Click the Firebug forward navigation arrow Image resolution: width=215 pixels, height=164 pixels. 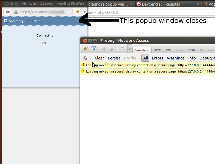click(112, 49)
